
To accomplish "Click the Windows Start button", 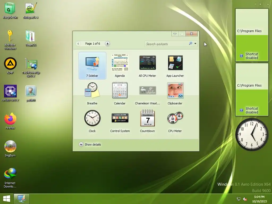I will coord(7,199).
